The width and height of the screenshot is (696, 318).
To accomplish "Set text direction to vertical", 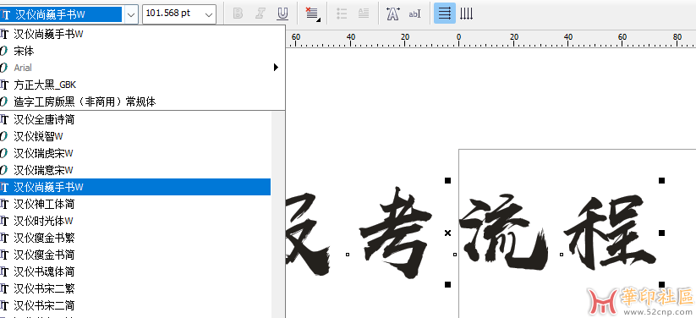I will point(466,14).
